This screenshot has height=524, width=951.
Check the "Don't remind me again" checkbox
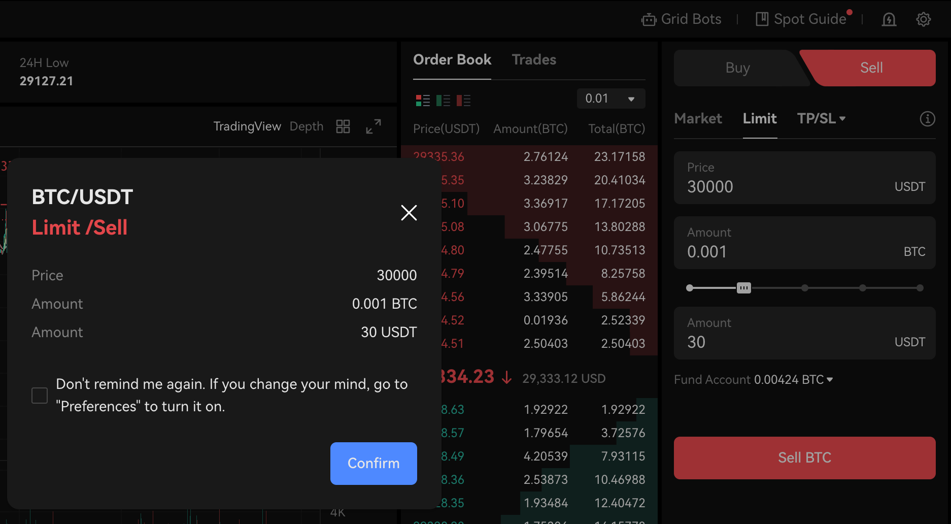(40, 396)
